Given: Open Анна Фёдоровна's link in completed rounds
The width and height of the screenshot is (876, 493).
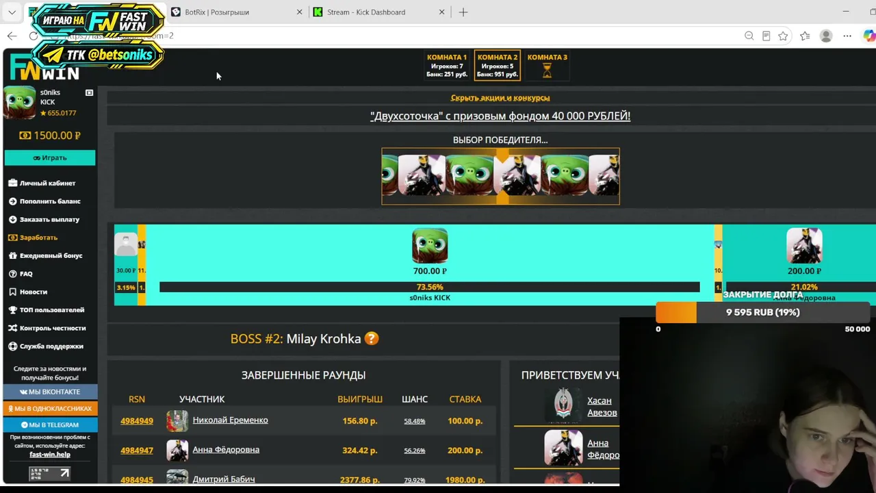Looking at the screenshot, I should click(226, 450).
